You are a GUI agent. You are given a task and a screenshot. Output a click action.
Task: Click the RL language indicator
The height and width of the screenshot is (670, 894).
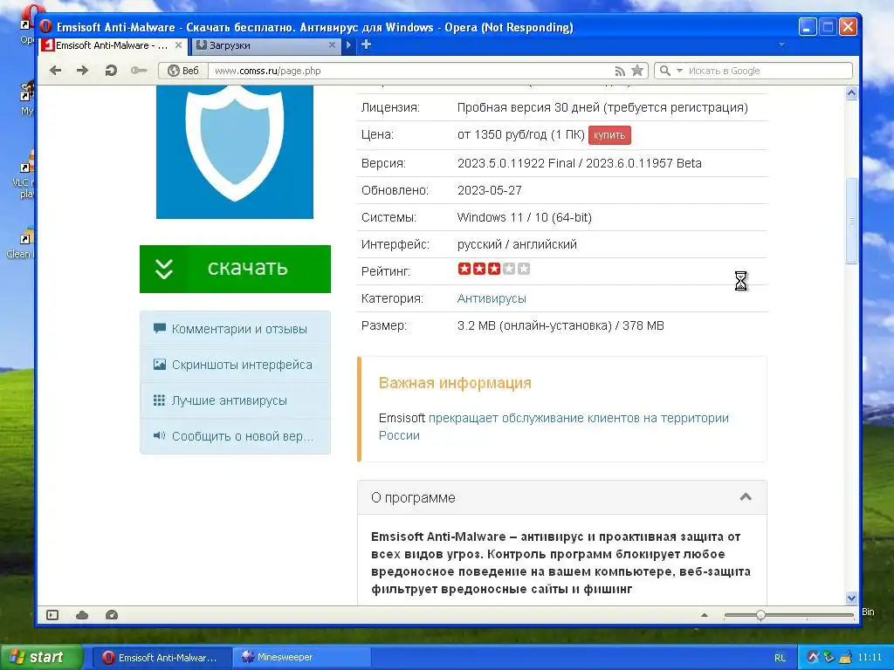[780, 658]
